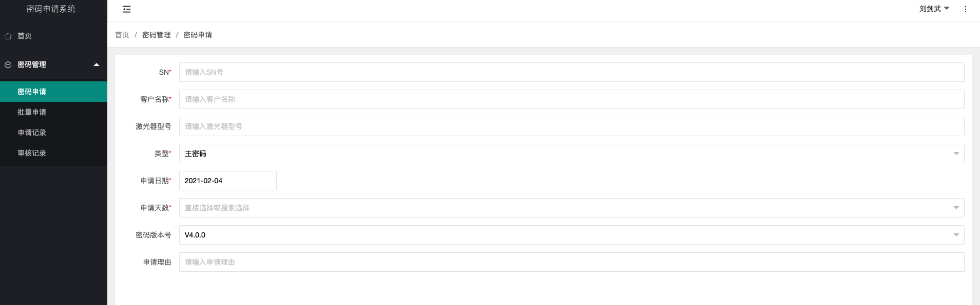The width and height of the screenshot is (980, 305).
Task: Click 首页 in the sidebar menu
Action: 25,36
